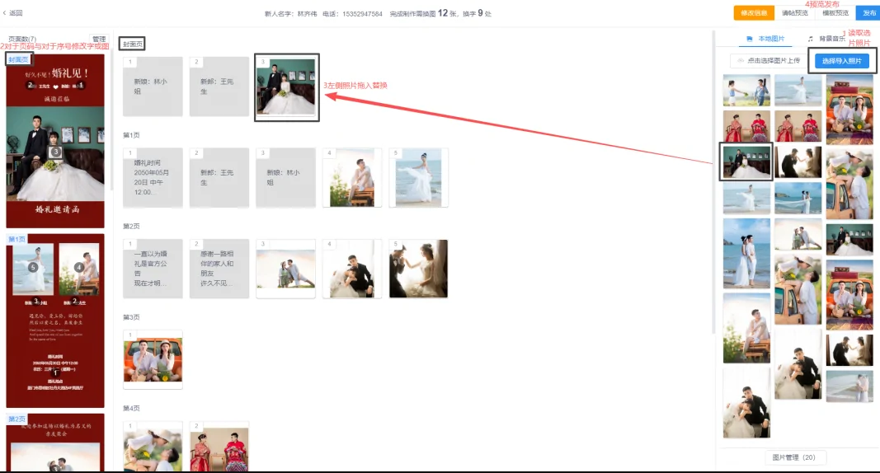Select the 第1页 thumbnail in left panel

click(55, 321)
